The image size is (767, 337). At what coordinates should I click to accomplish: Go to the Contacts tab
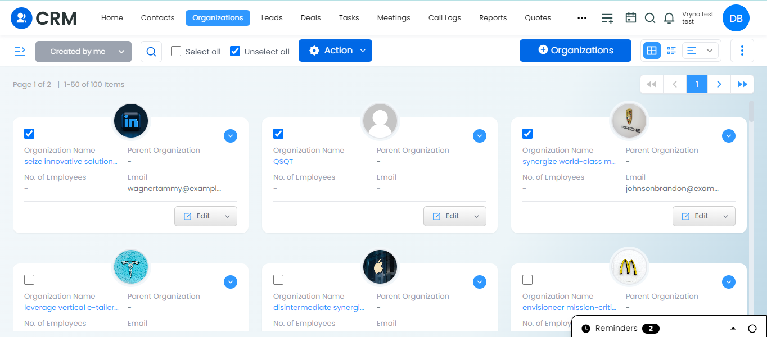[x=157, y=18]
